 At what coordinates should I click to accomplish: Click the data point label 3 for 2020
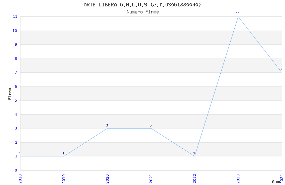(107, 125)
